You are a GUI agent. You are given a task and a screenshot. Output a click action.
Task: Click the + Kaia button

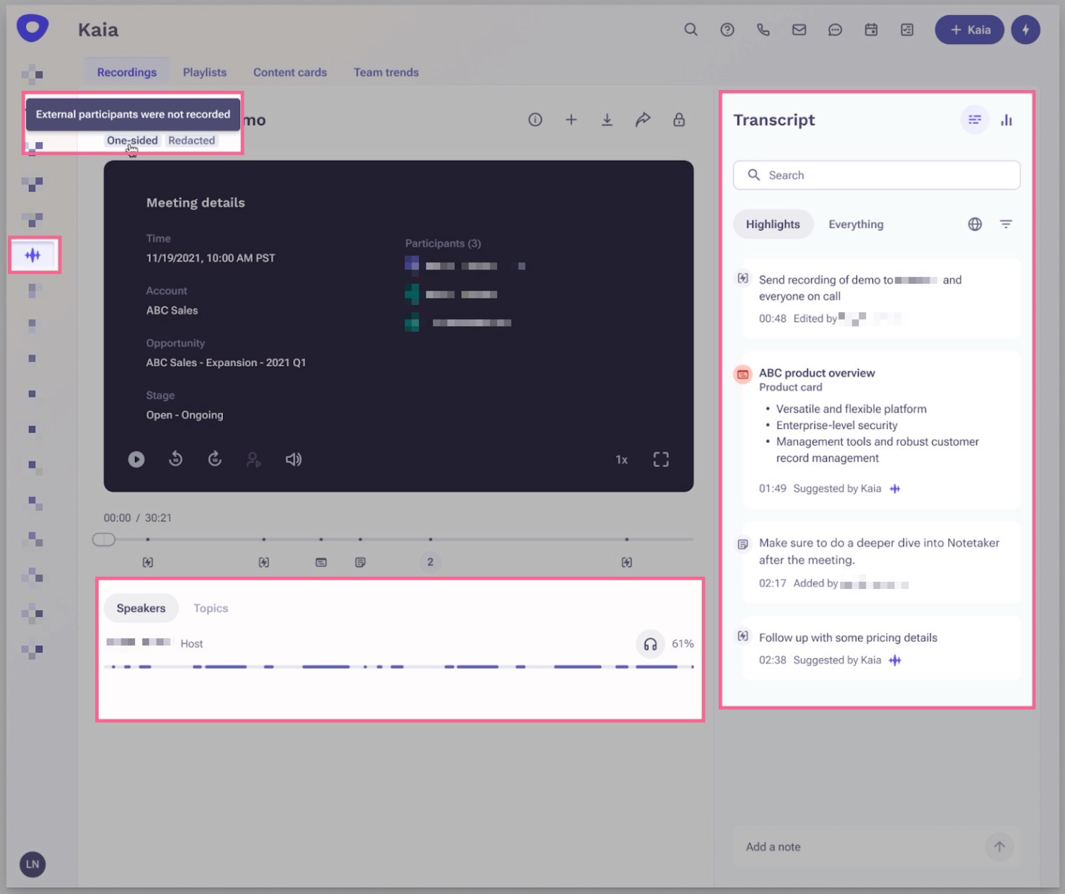[969, 30]
